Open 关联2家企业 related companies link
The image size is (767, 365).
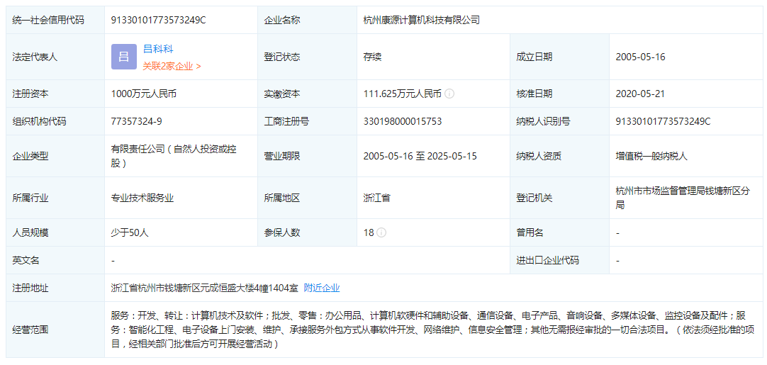tap(172, 66)
